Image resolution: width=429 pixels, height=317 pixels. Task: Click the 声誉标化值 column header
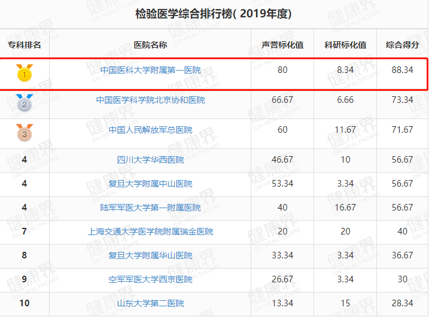(x=282, y=45)
